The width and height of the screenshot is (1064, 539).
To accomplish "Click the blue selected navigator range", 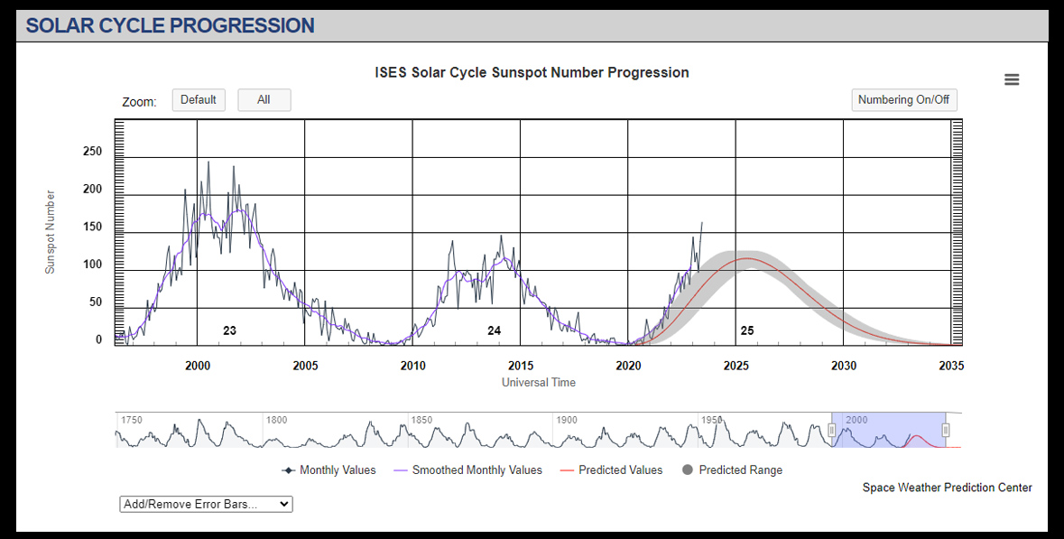I will [x=889, y=430].
